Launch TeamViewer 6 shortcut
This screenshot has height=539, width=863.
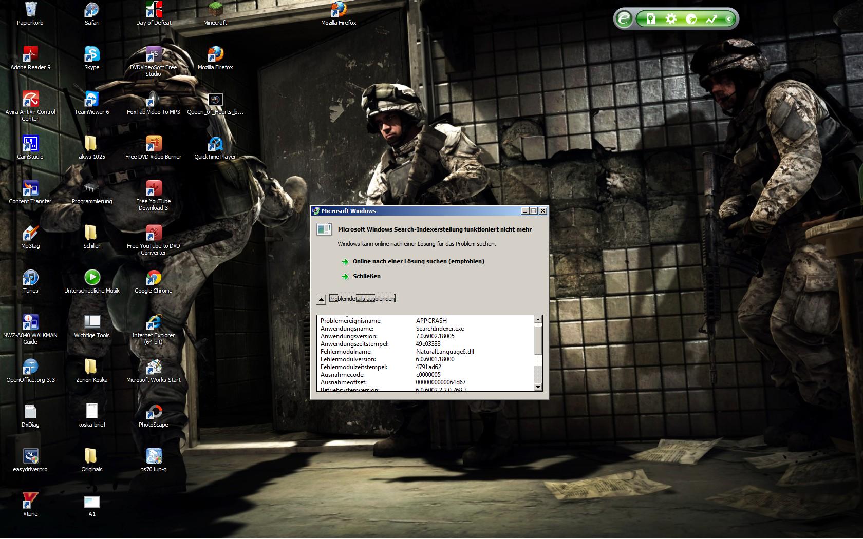(x=92, y=99)
